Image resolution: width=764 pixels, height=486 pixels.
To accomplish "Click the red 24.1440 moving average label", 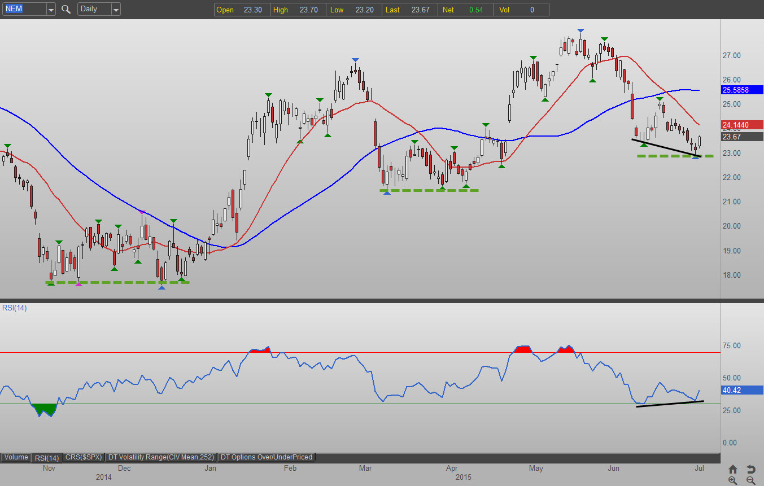I will (742, 125).
